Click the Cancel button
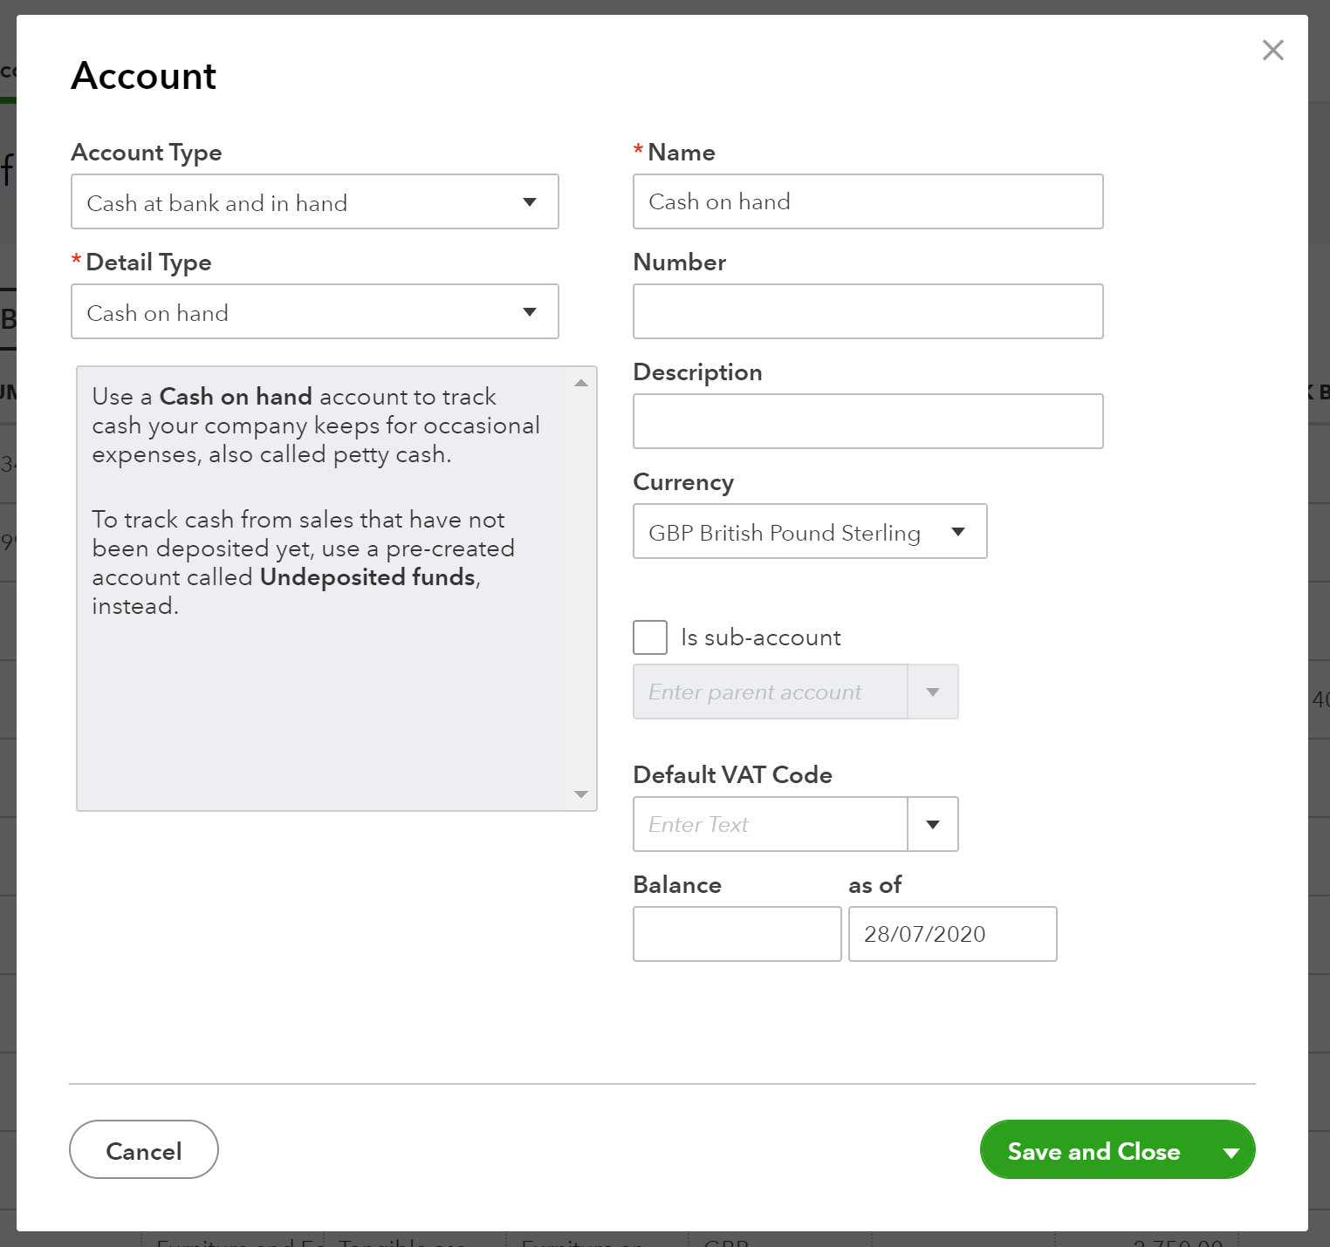1330x1247 pixels. pyautogui.click(x=143, y=1149)
